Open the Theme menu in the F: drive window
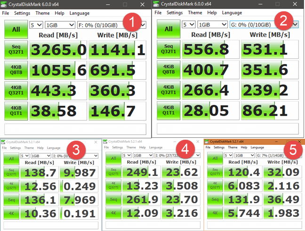 tap(42, 13)
